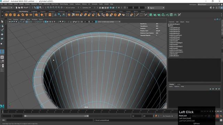
Task: Click the time slider current frame marker
Action: tap(2, 111)
